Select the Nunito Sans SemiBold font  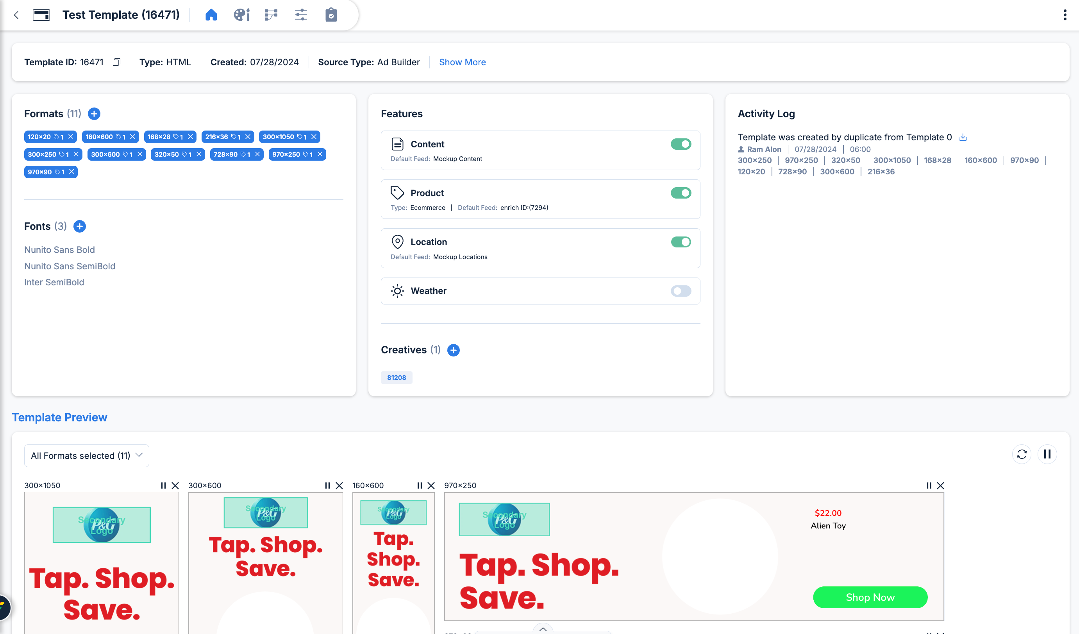(x=70, y=266)
